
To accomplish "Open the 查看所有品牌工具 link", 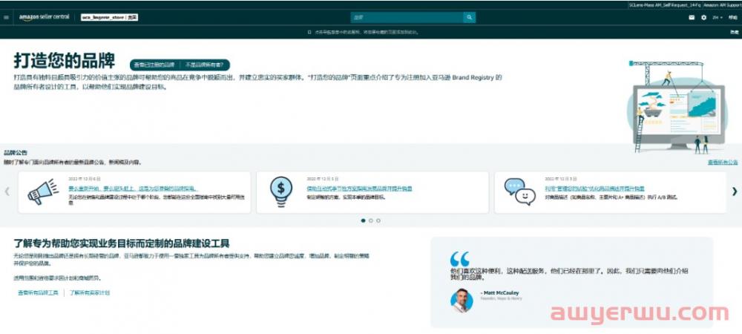I will click(x=38, y=293).
